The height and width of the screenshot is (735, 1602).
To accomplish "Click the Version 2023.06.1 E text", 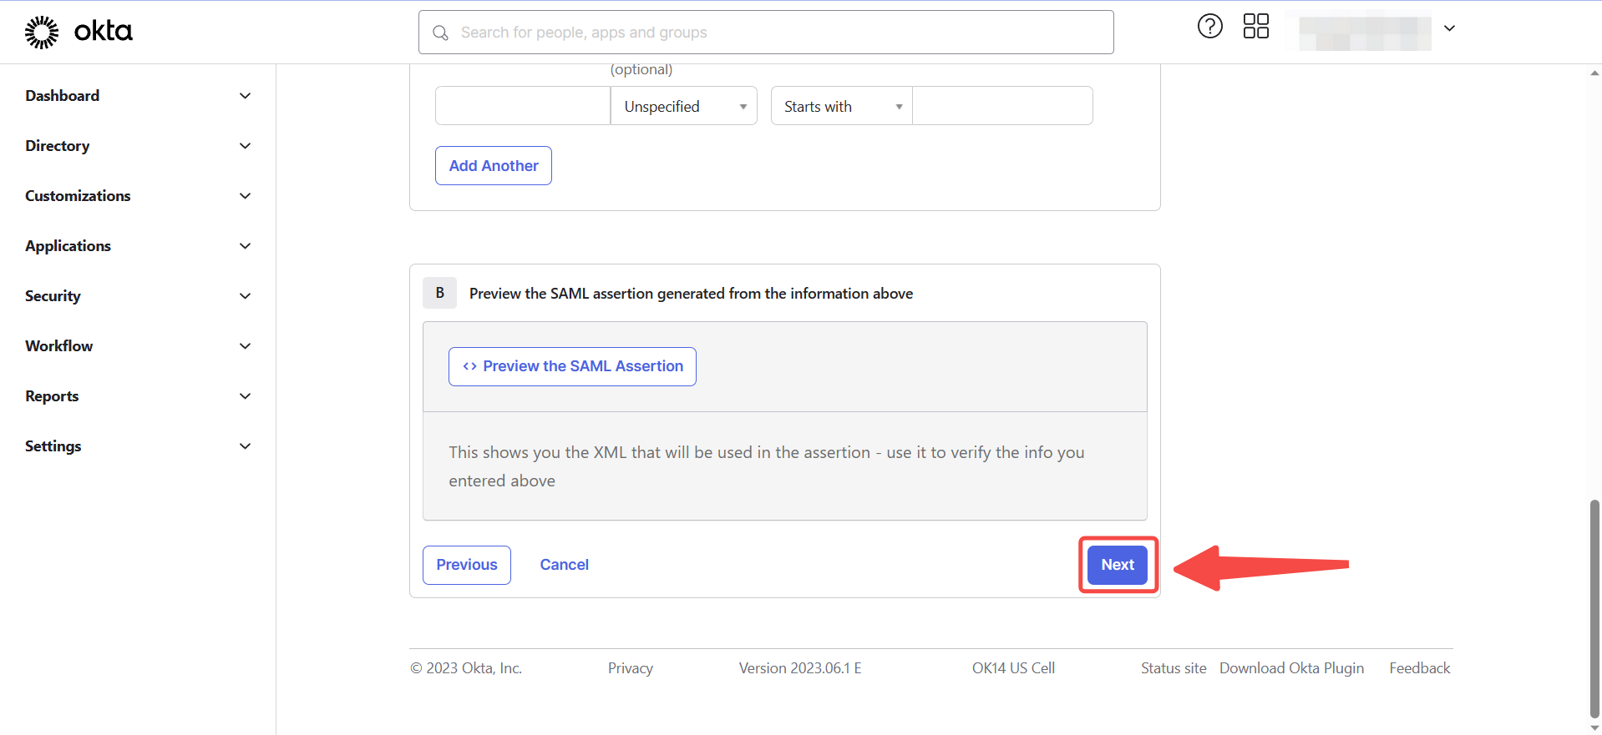I will [x=800, y=668].
